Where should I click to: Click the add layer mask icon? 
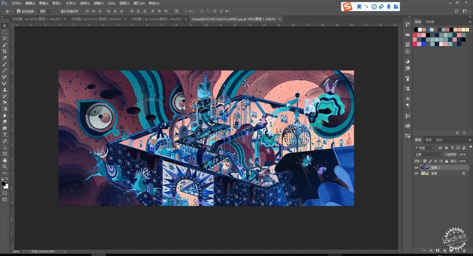point(438,251)
